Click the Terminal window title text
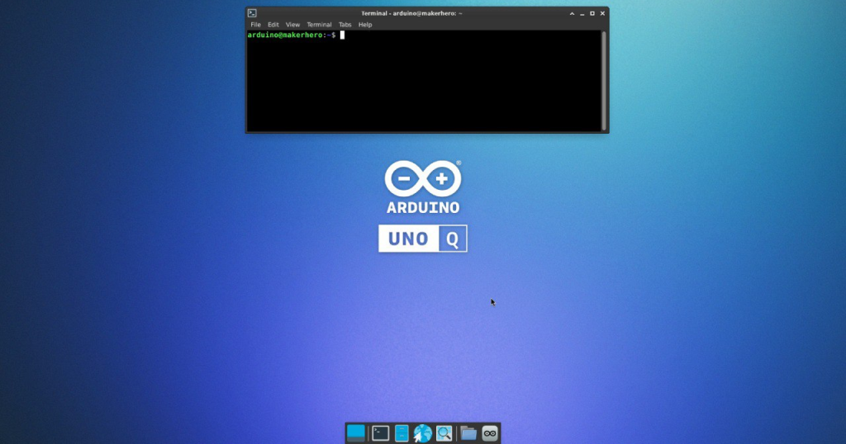Viewport: 846px width, 444px height. click(x=411, y=13)
